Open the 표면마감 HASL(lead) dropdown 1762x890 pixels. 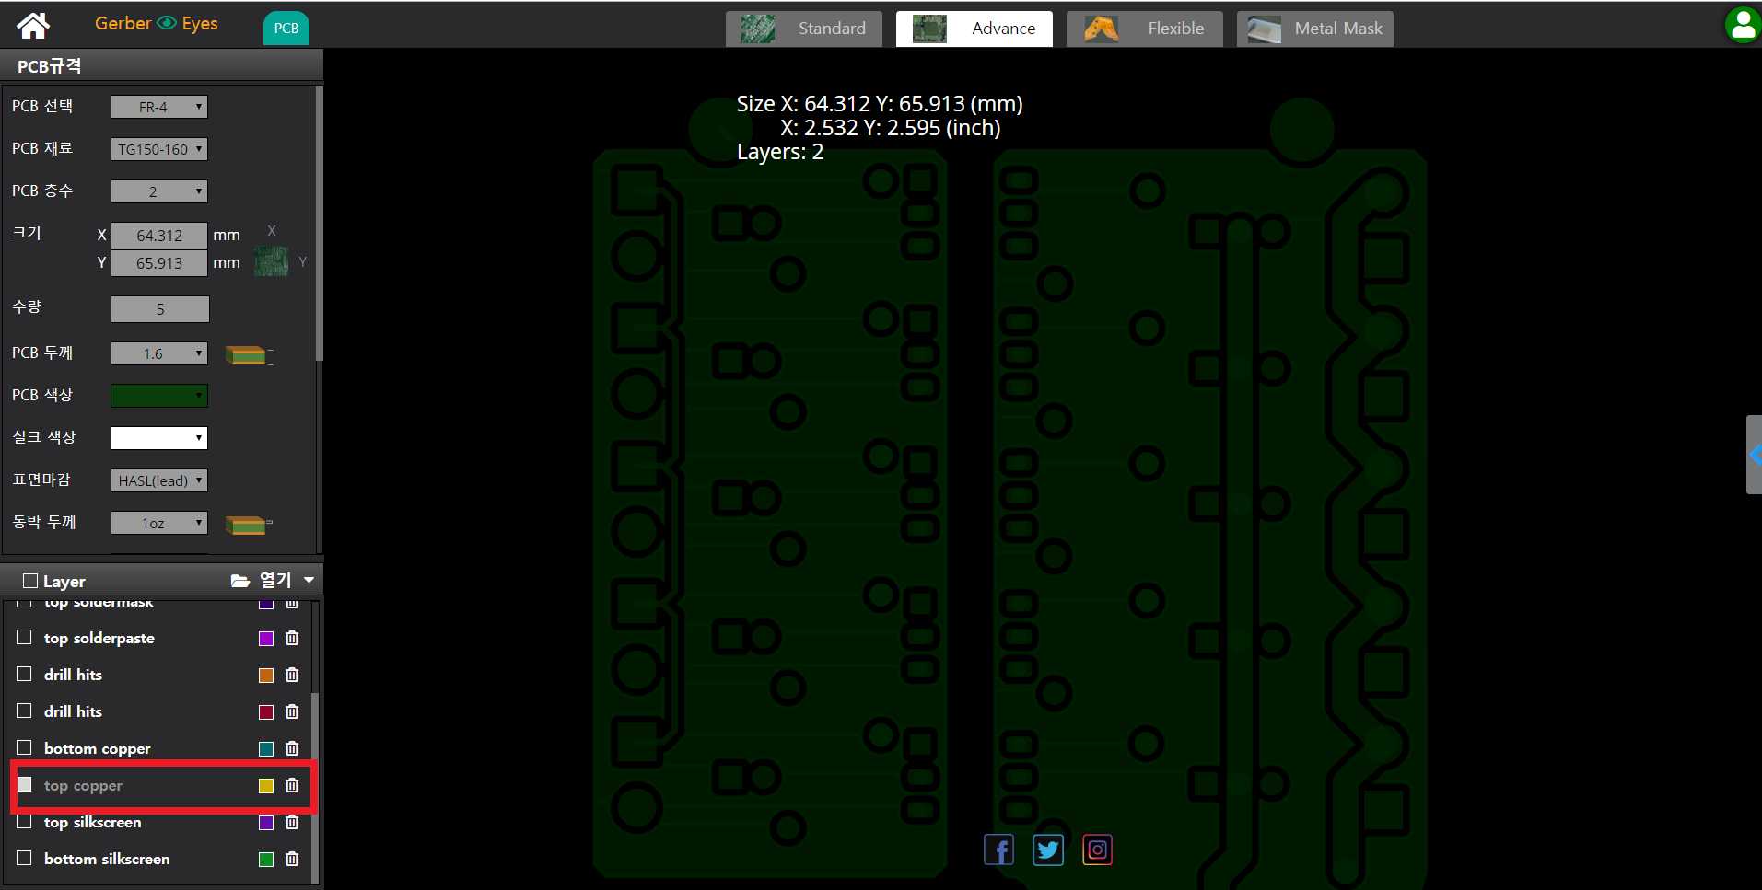point(159,480)
